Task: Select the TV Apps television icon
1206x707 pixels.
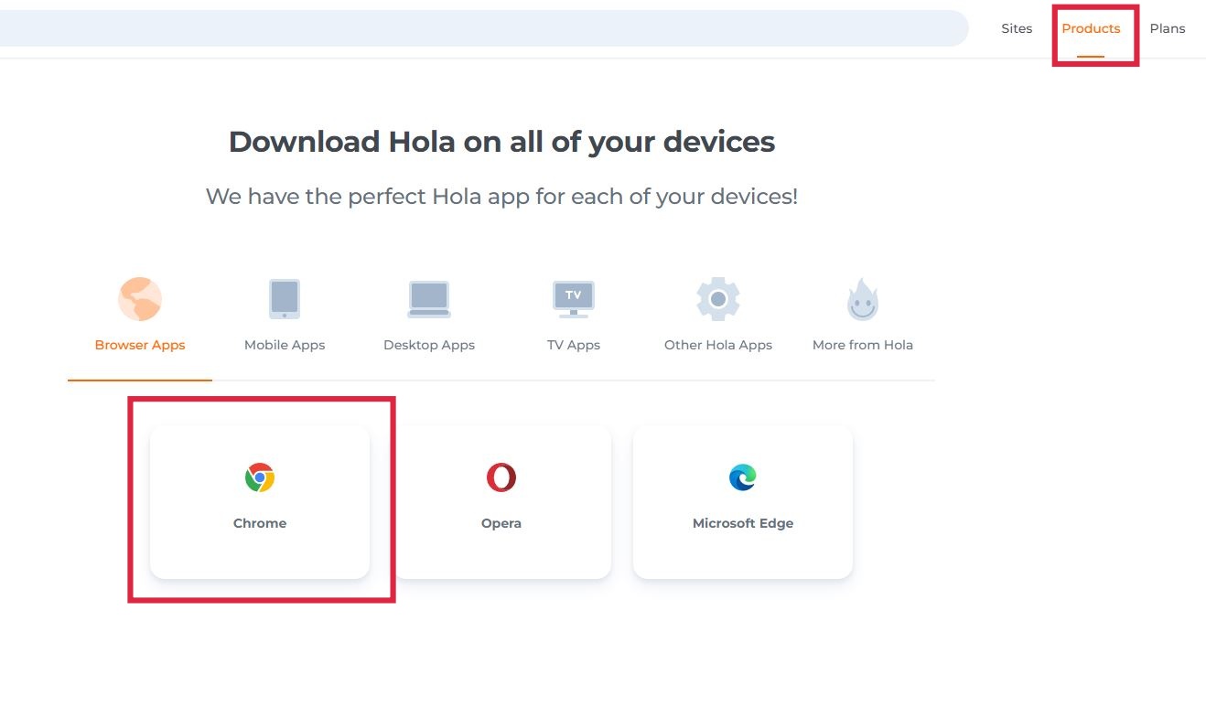Action: 574,299
